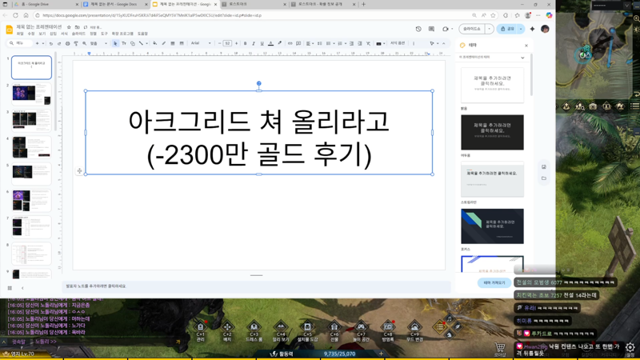Apply the dark theme thumbnail
Viewport: 640px width, 360px height.
492,132
